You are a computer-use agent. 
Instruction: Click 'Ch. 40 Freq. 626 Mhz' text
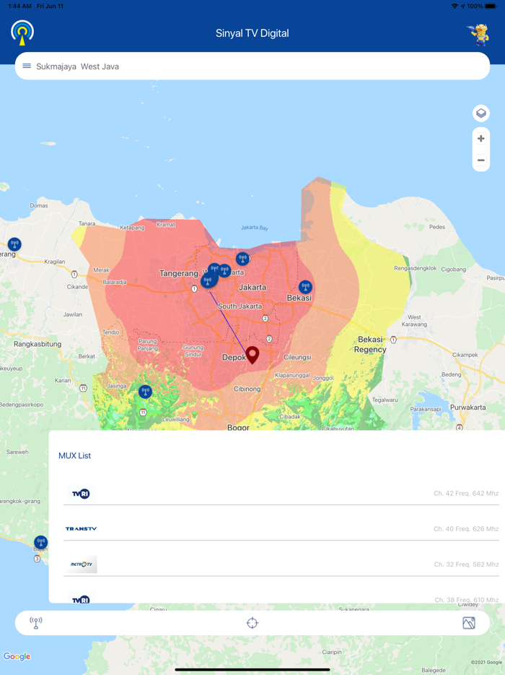[x=466, y=528]
